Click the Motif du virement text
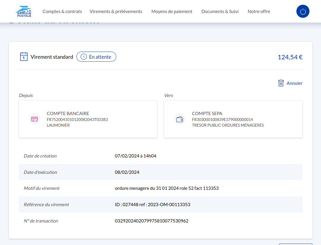 (167, 188)
